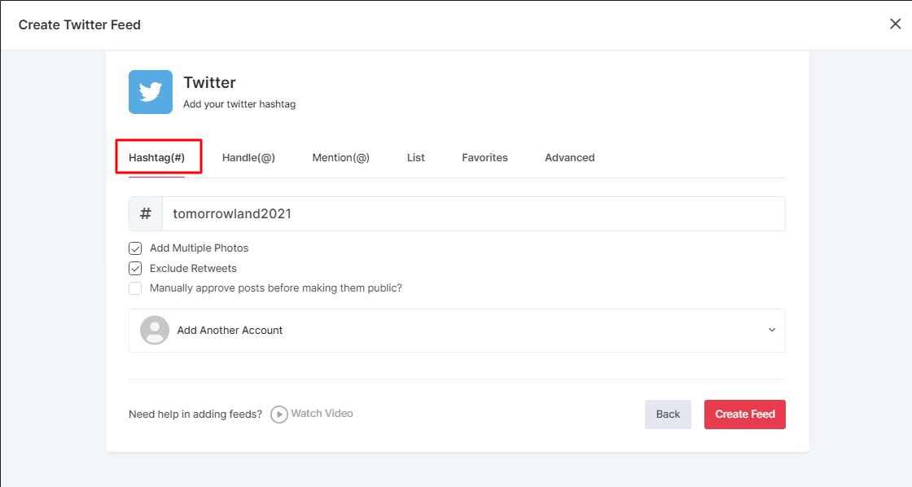Image resolution: width=912 pixels, height=487 pixels.
Task: Click the hash symbol prefix icon
Action: (146, 213)
